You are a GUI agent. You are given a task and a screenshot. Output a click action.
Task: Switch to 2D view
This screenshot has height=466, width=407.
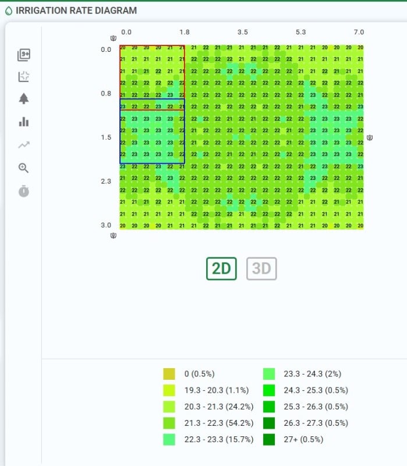coord(221,269)
